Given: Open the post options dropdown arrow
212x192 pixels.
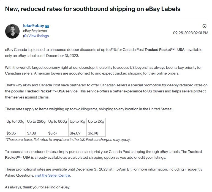Looking at the screenshot, I should [x=204, y=26].
